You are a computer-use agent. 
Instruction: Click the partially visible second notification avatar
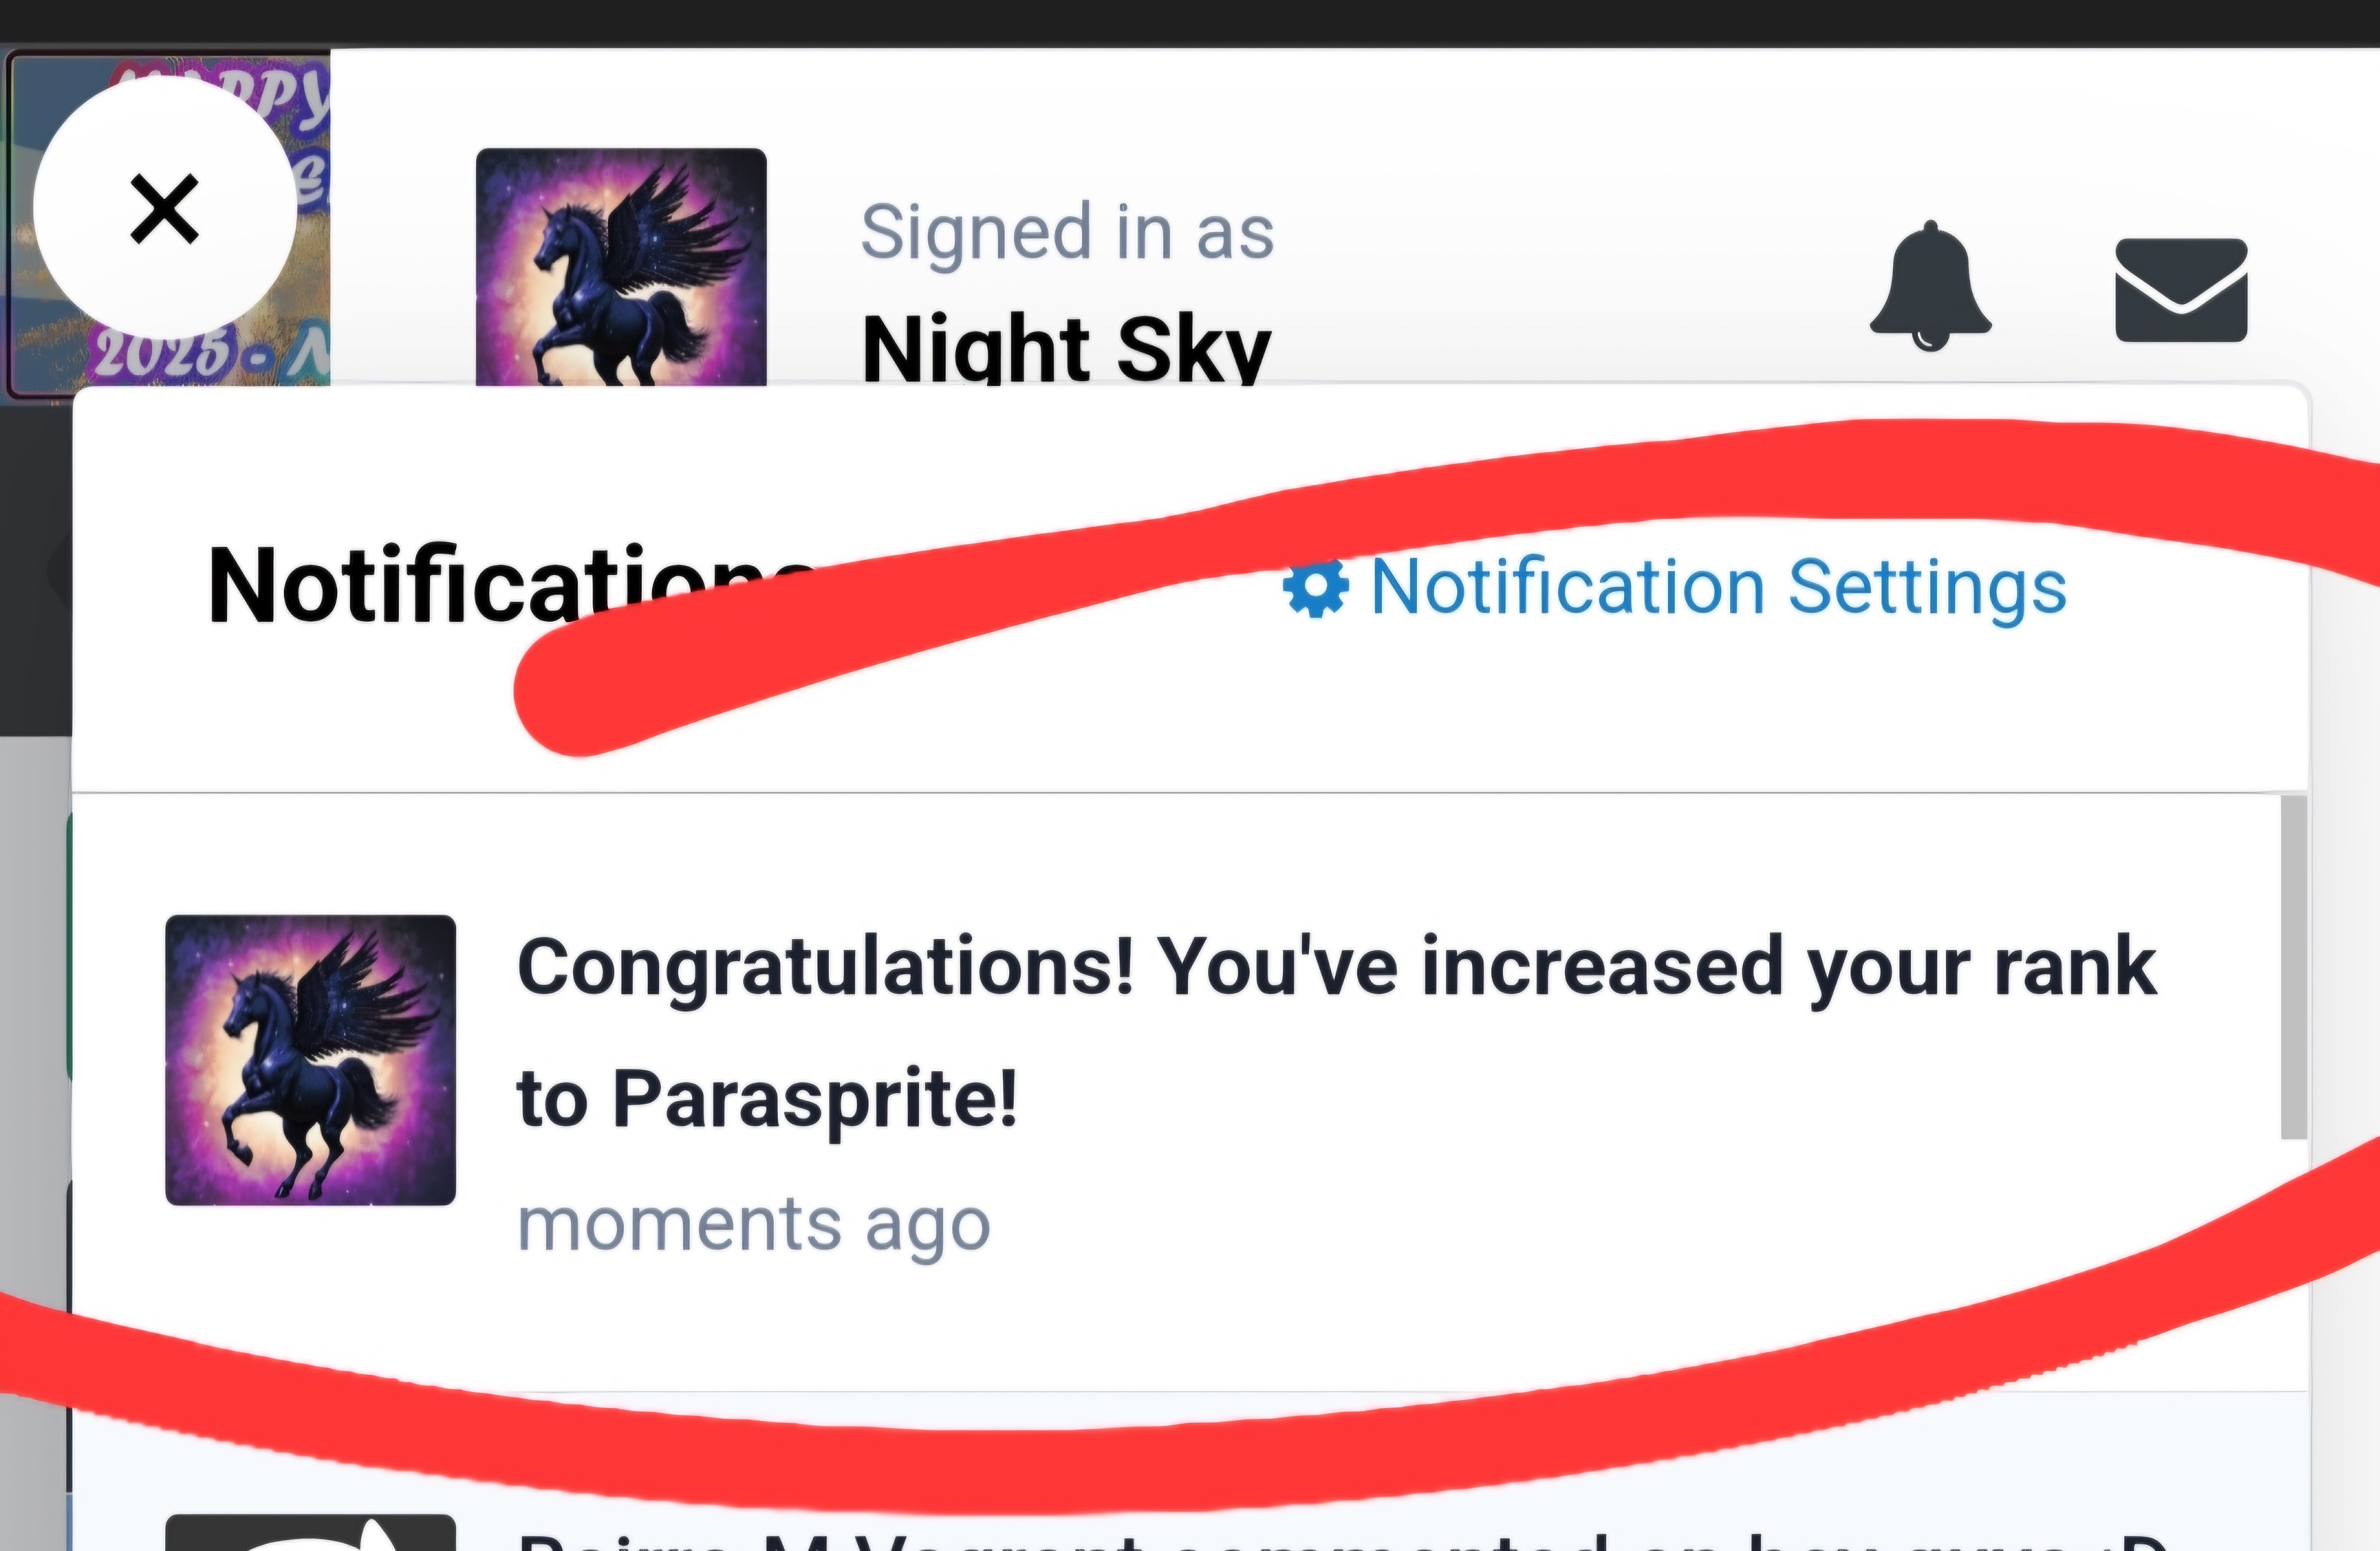click(x=310, y=1532)
